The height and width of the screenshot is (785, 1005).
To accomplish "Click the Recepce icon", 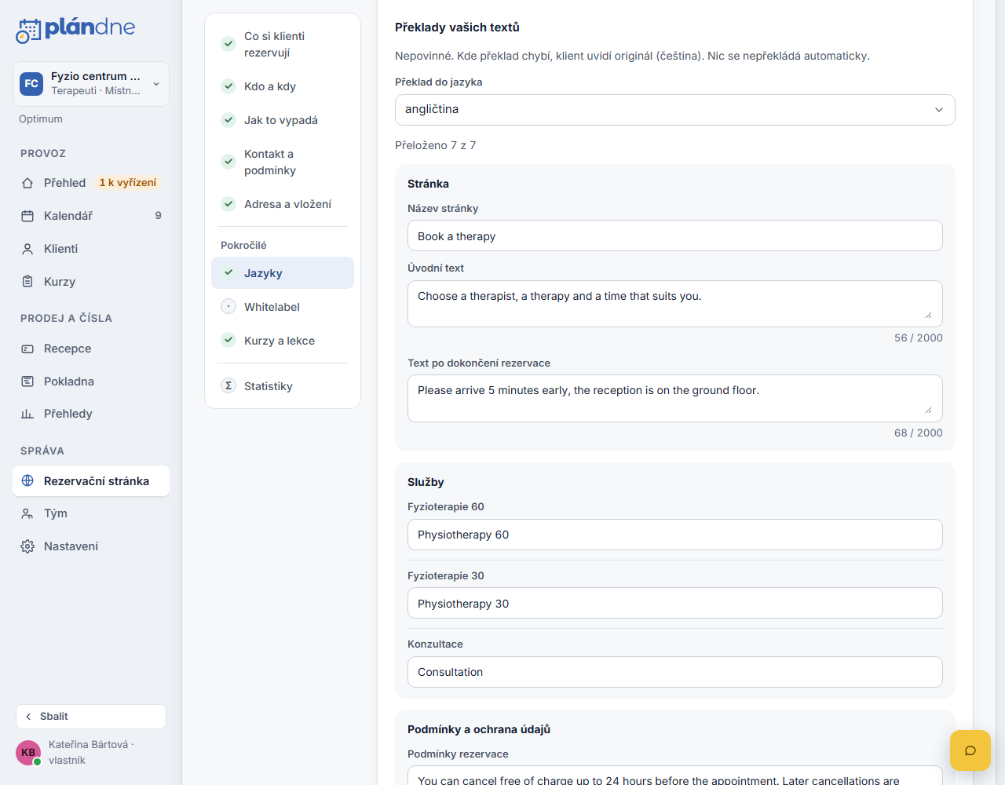I will click(x=27, y=349).
